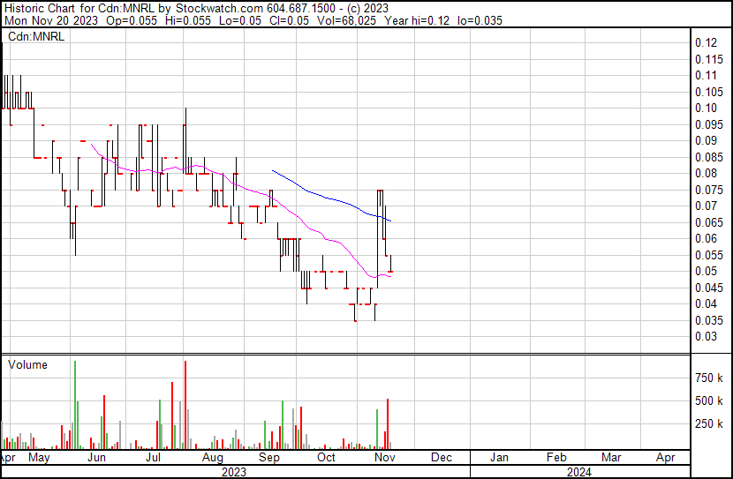Click the 0.12 price axis label
The image size is (733, 479).
[705, 43]
